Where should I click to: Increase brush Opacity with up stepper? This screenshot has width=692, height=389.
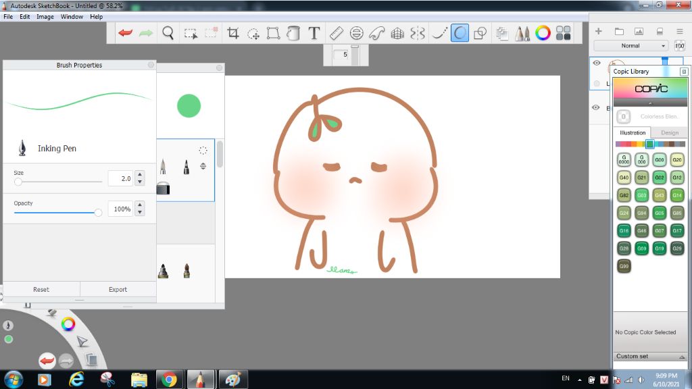click(x=140, y=205)
